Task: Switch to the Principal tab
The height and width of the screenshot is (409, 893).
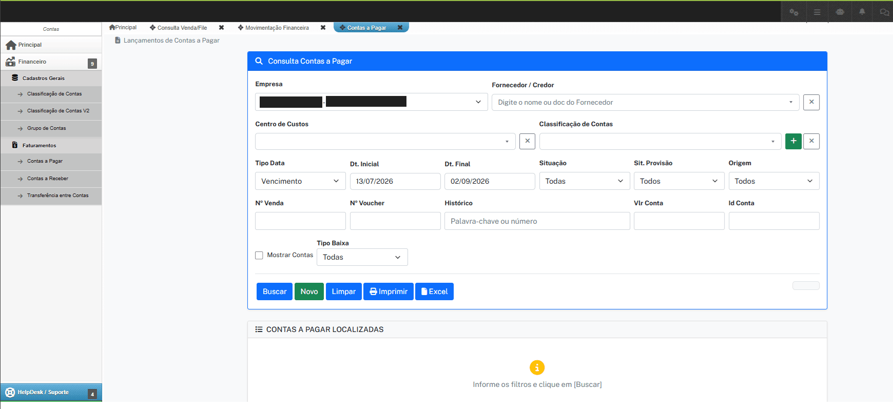Action: 123,27
